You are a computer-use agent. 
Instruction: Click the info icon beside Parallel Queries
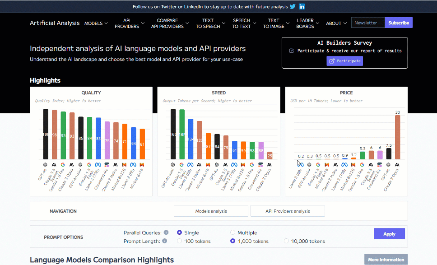point(166,232)
